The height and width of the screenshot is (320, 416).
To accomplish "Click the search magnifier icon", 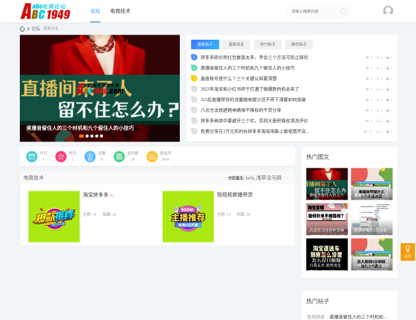I will [x=344, y=12].
